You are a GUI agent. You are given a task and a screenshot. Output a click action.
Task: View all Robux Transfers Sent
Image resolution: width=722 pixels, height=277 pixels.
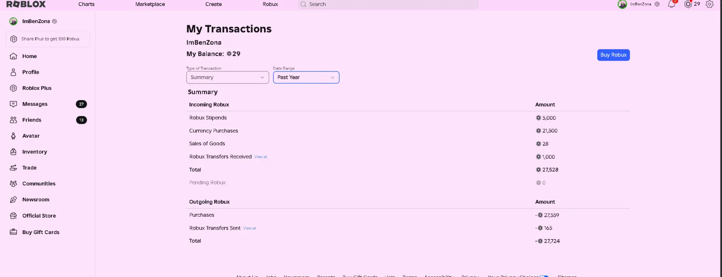click(x=249, y=228)
